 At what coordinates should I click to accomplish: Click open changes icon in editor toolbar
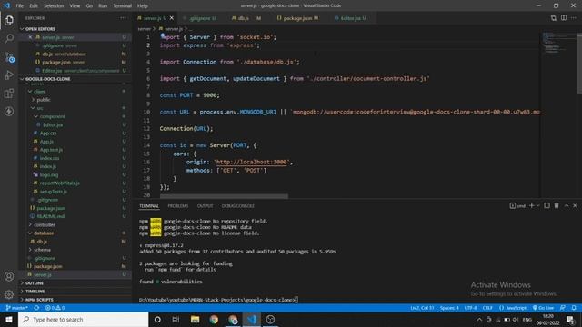(x=553, y=18)
